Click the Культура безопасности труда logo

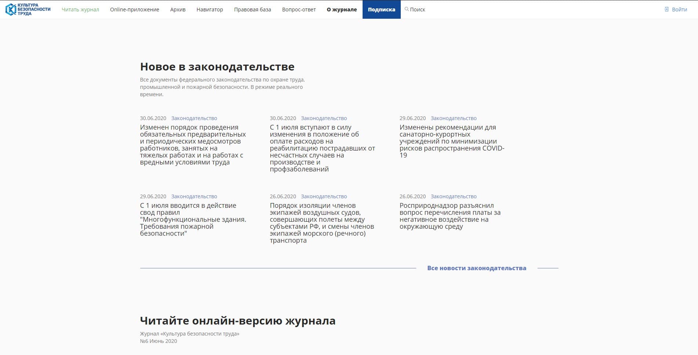pos(28,10)
